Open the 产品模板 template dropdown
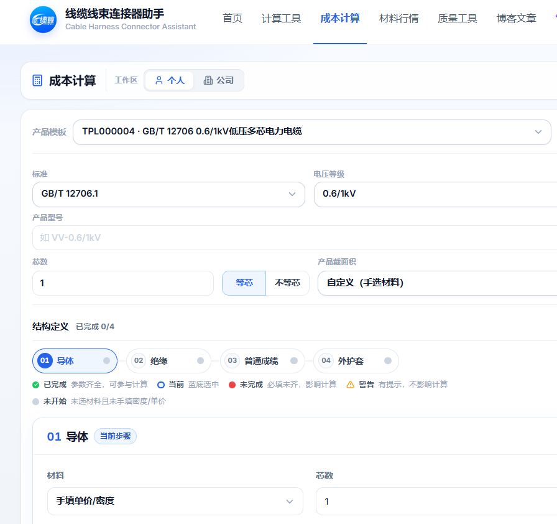This screenshot has height=524, width=557. click(x=312, y=132)
